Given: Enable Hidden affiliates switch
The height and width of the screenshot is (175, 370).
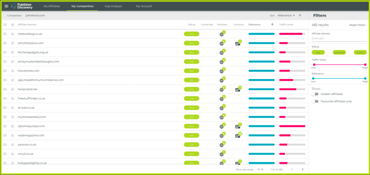Looking at the screenshot, I should (x=315, y=94).
